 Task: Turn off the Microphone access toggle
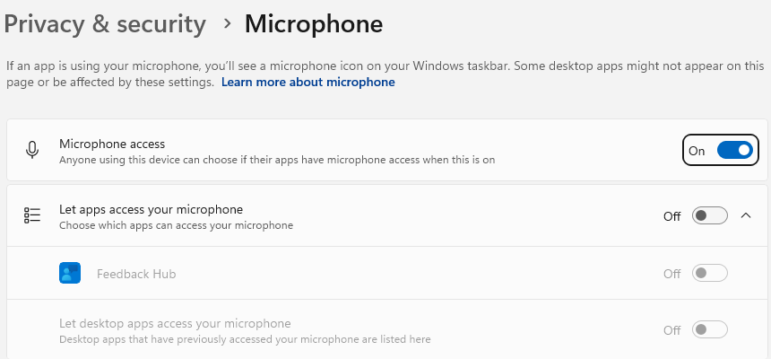point(734,150)
